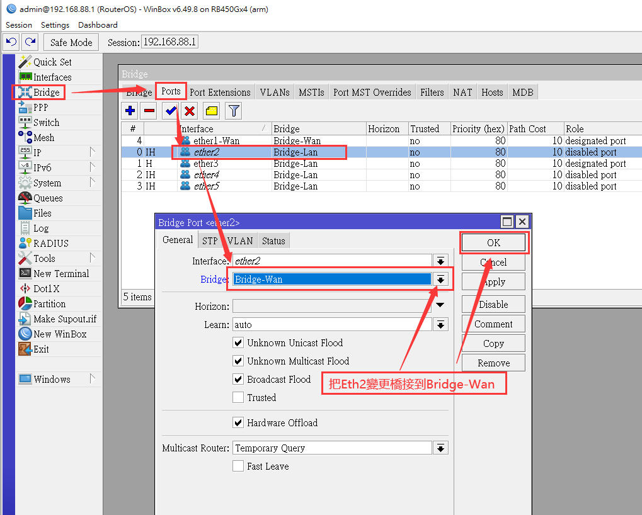Click the undo arrow icon
The width and height of the screenshot is (642, 515).
click(x=11, y=42)
